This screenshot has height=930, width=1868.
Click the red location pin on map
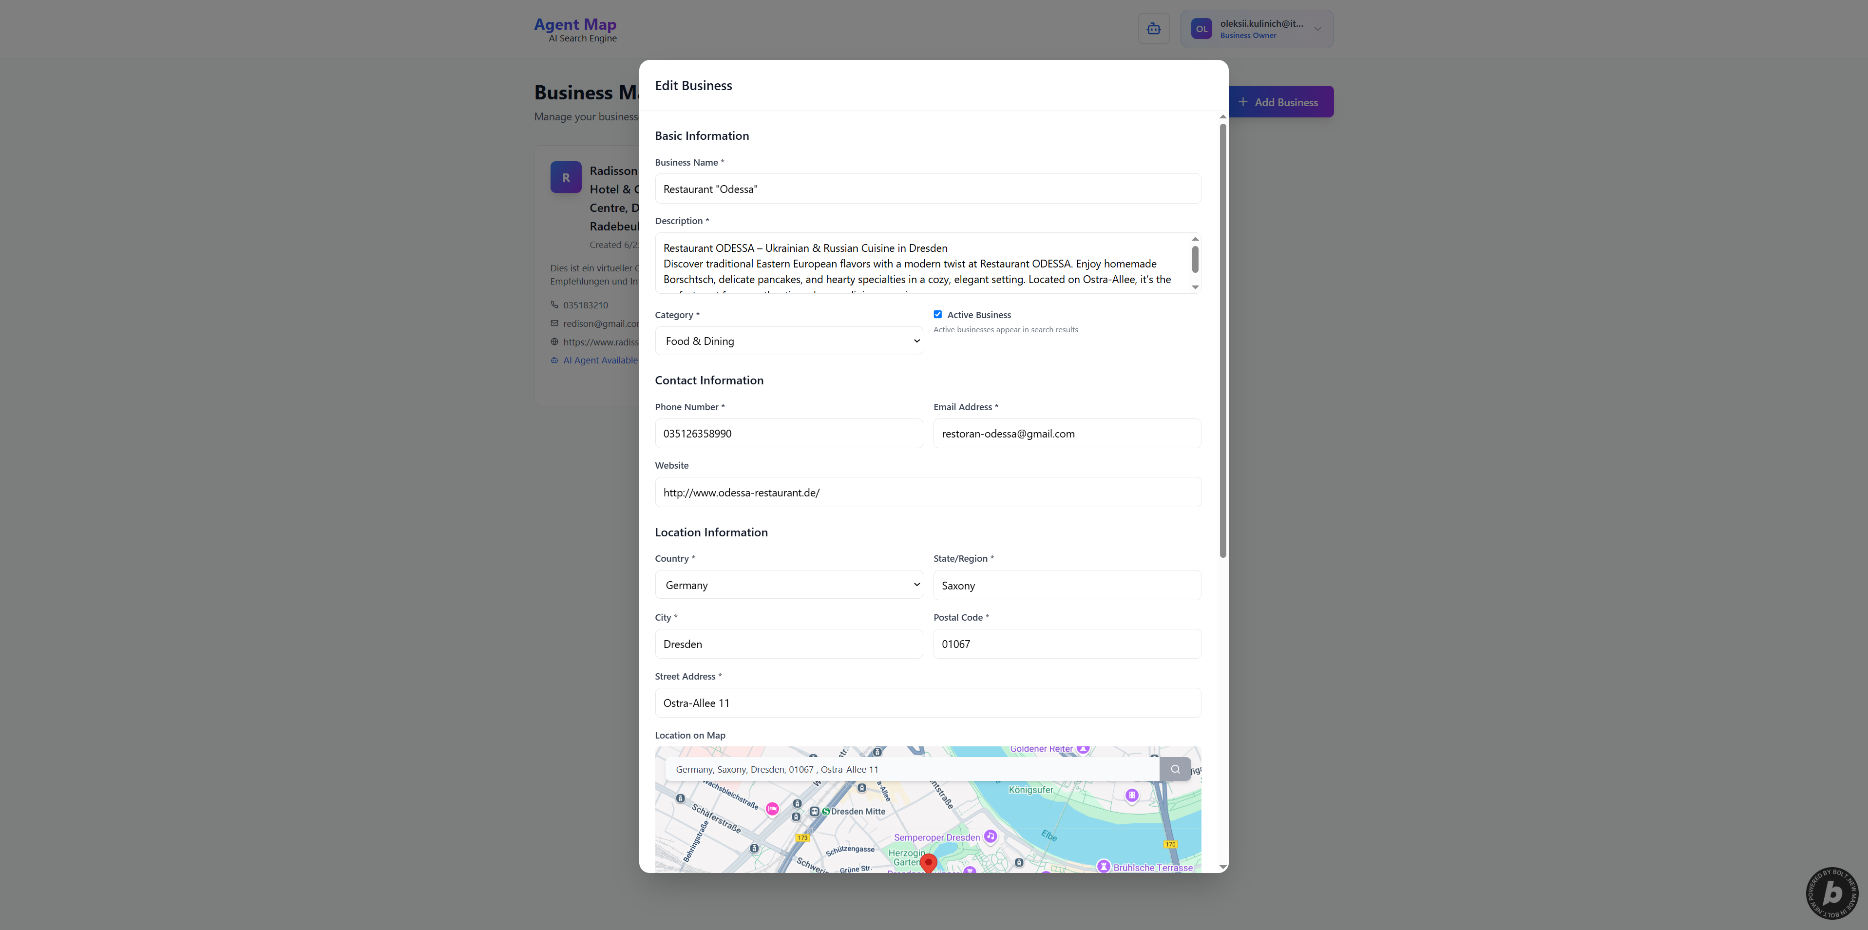coord(928,862)
